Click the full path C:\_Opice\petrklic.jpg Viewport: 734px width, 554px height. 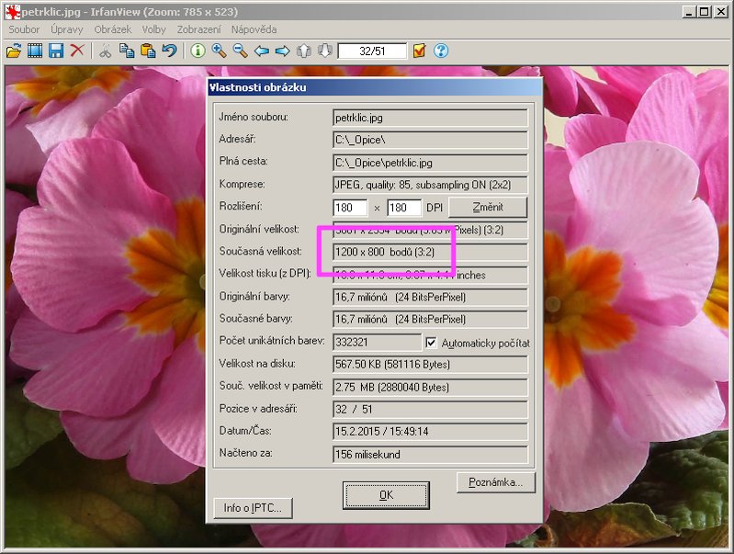coord(430,163)
